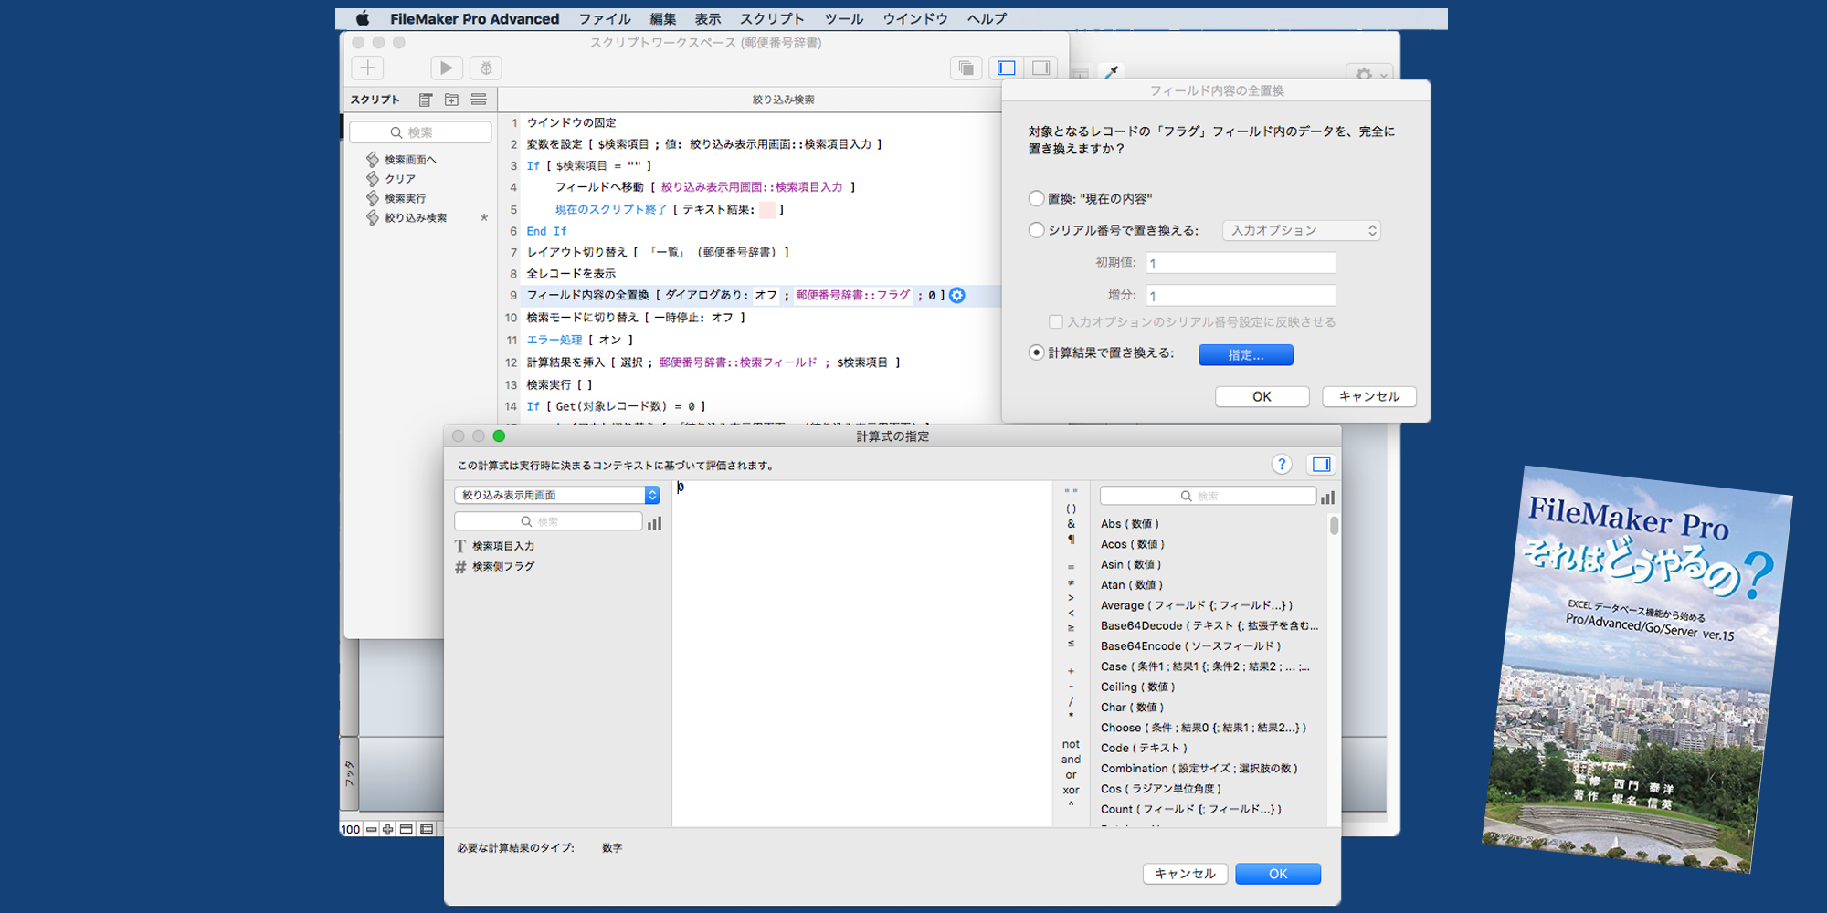The height and width of the screenshot is (913, 1827).
Task: Open the gear settings dropdown at top right
Action: [x=1368, y=74]
